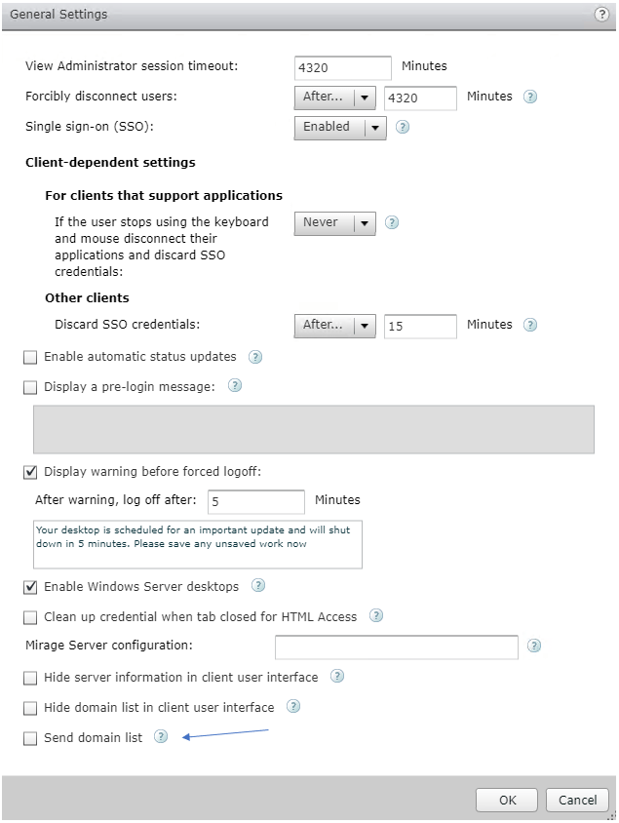619x823 pixels.
Task: Open help for Discard SSO credentials
Action: (x=530, y=325)
